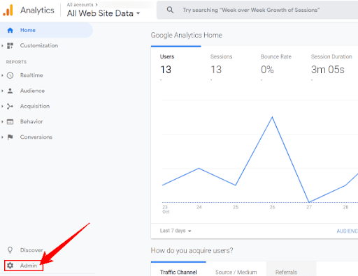The width and height of the screenshot is (358, 276).
Task: Click the Customization dashboard grid icon
Action: coord(10,45)
